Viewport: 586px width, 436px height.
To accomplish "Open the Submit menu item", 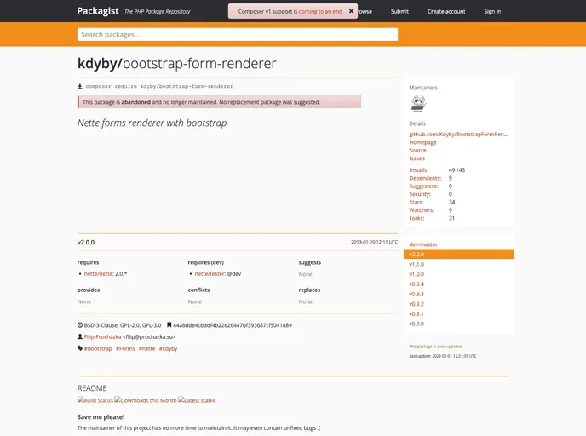I will pyautogui.click(x=399, y=12).
